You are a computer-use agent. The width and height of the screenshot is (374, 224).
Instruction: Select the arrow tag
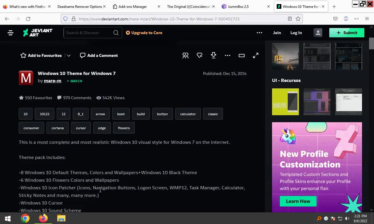point(100,114)
